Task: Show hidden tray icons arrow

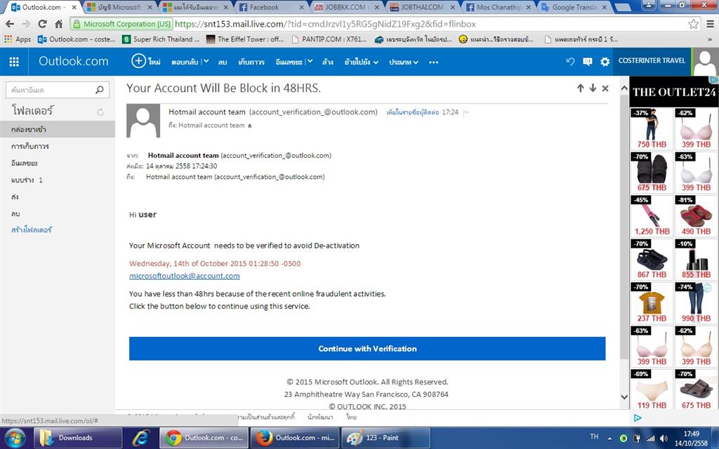Action: point(610,438)
